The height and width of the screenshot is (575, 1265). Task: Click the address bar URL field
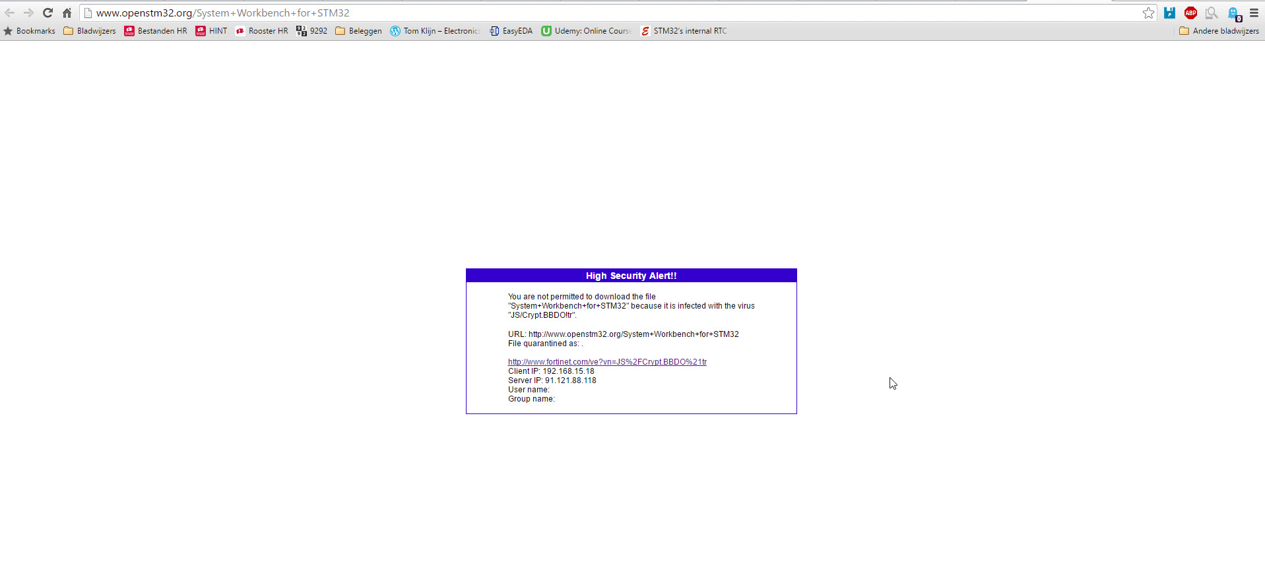[594, 13]
